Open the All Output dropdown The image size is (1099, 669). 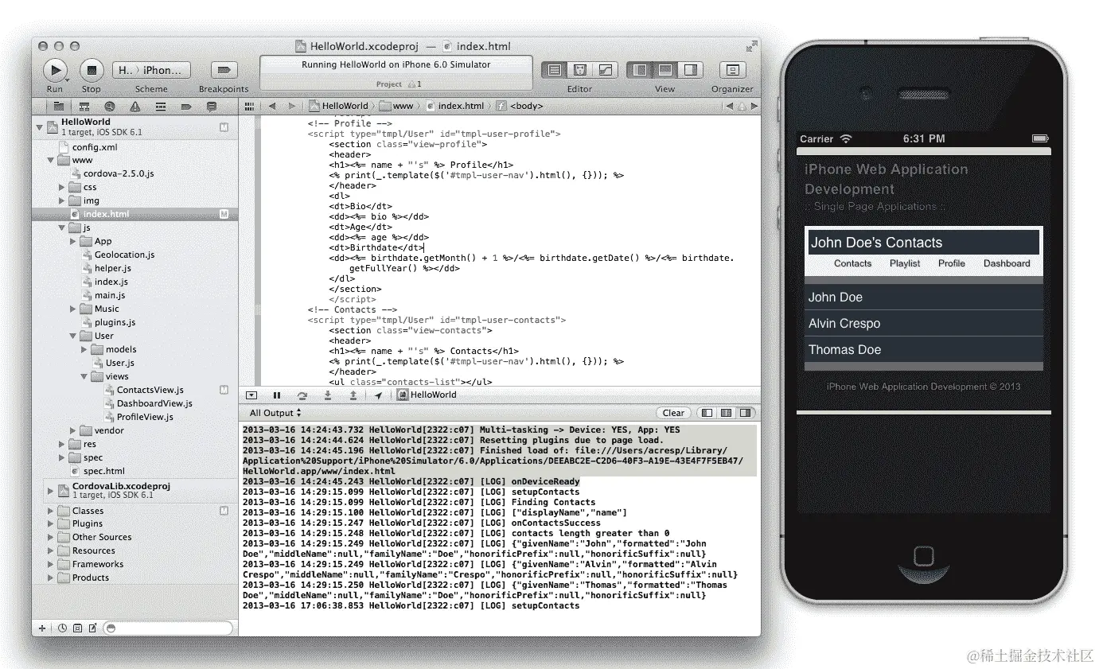(x=275, y=413)
